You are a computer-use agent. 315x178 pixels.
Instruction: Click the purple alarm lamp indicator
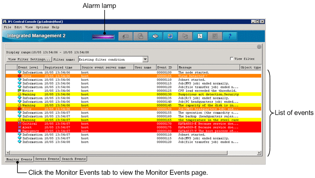[x=103, y=36]
